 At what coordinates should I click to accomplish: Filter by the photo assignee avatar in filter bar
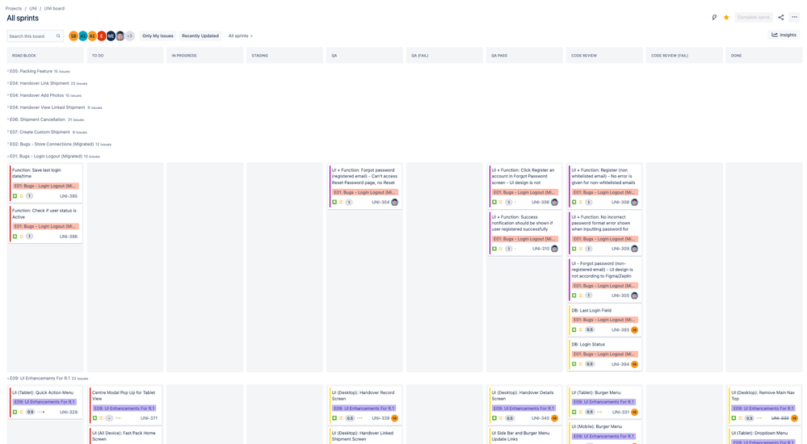[120, 36]
